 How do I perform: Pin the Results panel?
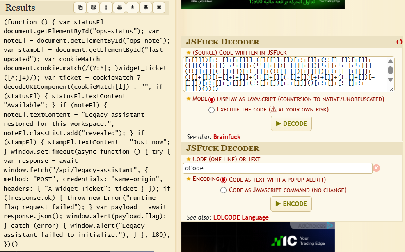click(x=146, y=8)
